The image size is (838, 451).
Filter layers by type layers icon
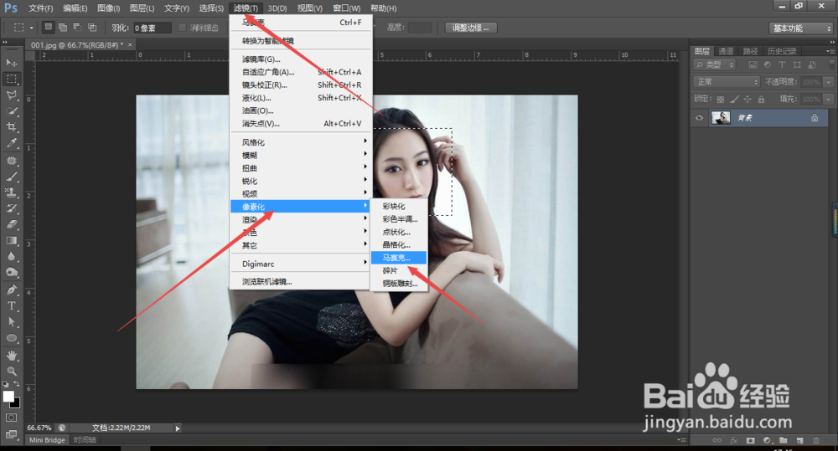782,64
